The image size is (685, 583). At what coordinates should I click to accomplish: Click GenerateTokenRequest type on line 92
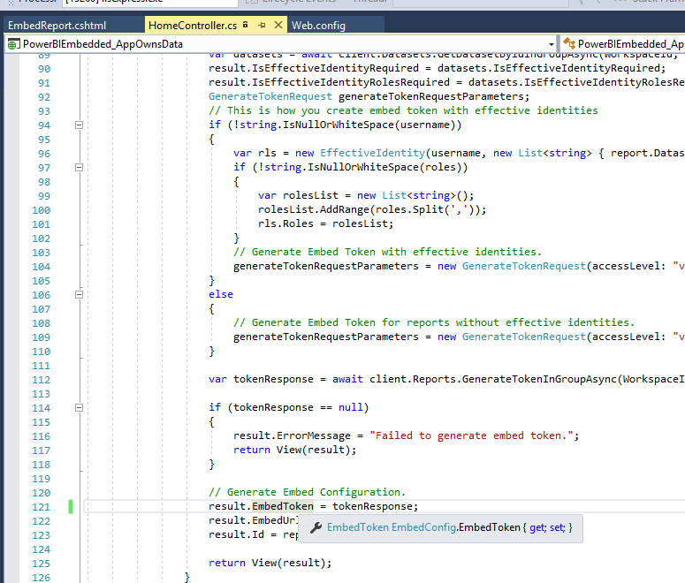coord(270,96)
